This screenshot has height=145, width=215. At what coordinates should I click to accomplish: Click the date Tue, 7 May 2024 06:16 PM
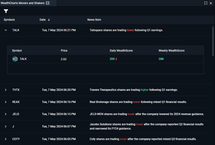tap(59, 102)
